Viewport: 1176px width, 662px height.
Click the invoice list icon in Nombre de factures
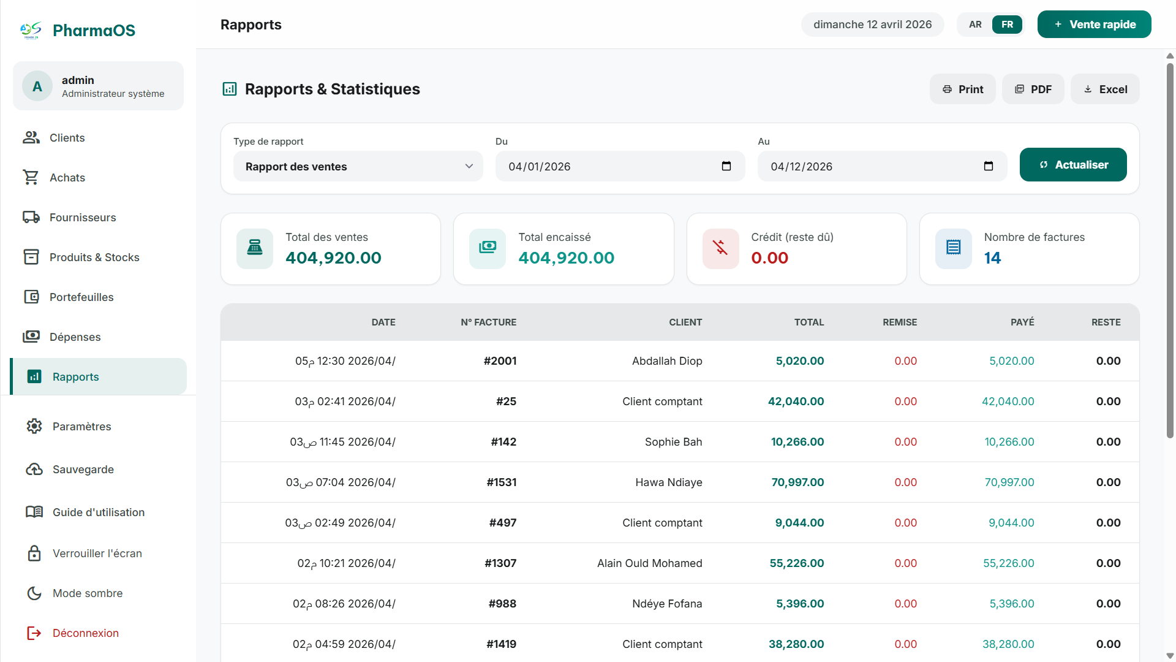pos(953,248)
